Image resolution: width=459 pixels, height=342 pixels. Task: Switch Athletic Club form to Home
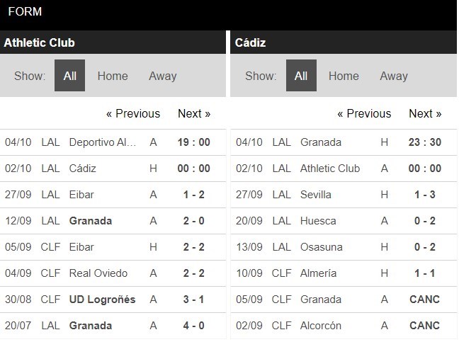pos(113,76)
